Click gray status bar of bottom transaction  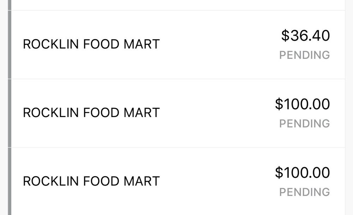point(10,181)
